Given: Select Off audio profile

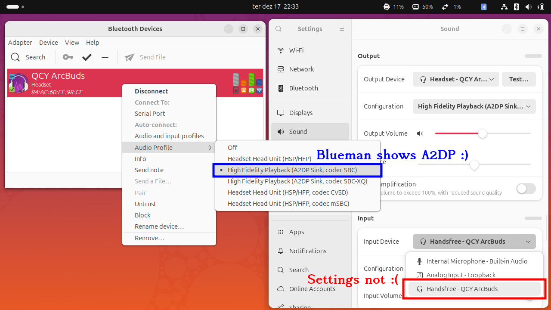Looking at the screenshot, I should click(x=297, y=148).
